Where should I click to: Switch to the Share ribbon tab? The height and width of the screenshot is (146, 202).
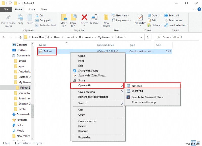32,9
